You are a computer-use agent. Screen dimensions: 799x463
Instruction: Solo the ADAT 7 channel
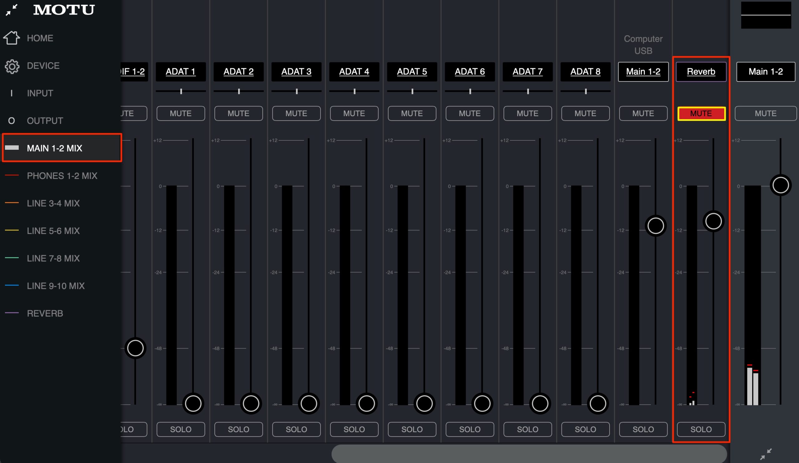(527, 429)
